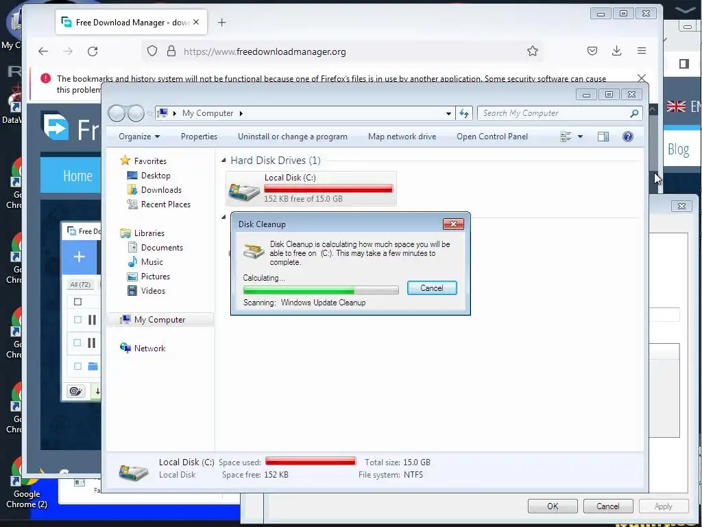Open Downloads in the navigation pane

pos(154,190)
